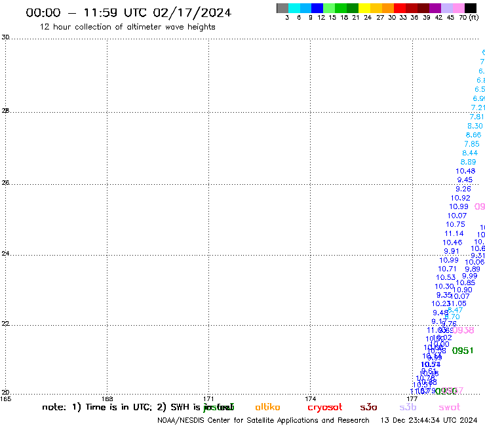Pick the purple legend swatch

pos(435,8)
